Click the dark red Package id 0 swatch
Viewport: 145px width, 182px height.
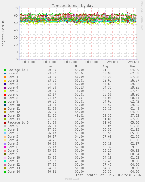coord(5,123)
